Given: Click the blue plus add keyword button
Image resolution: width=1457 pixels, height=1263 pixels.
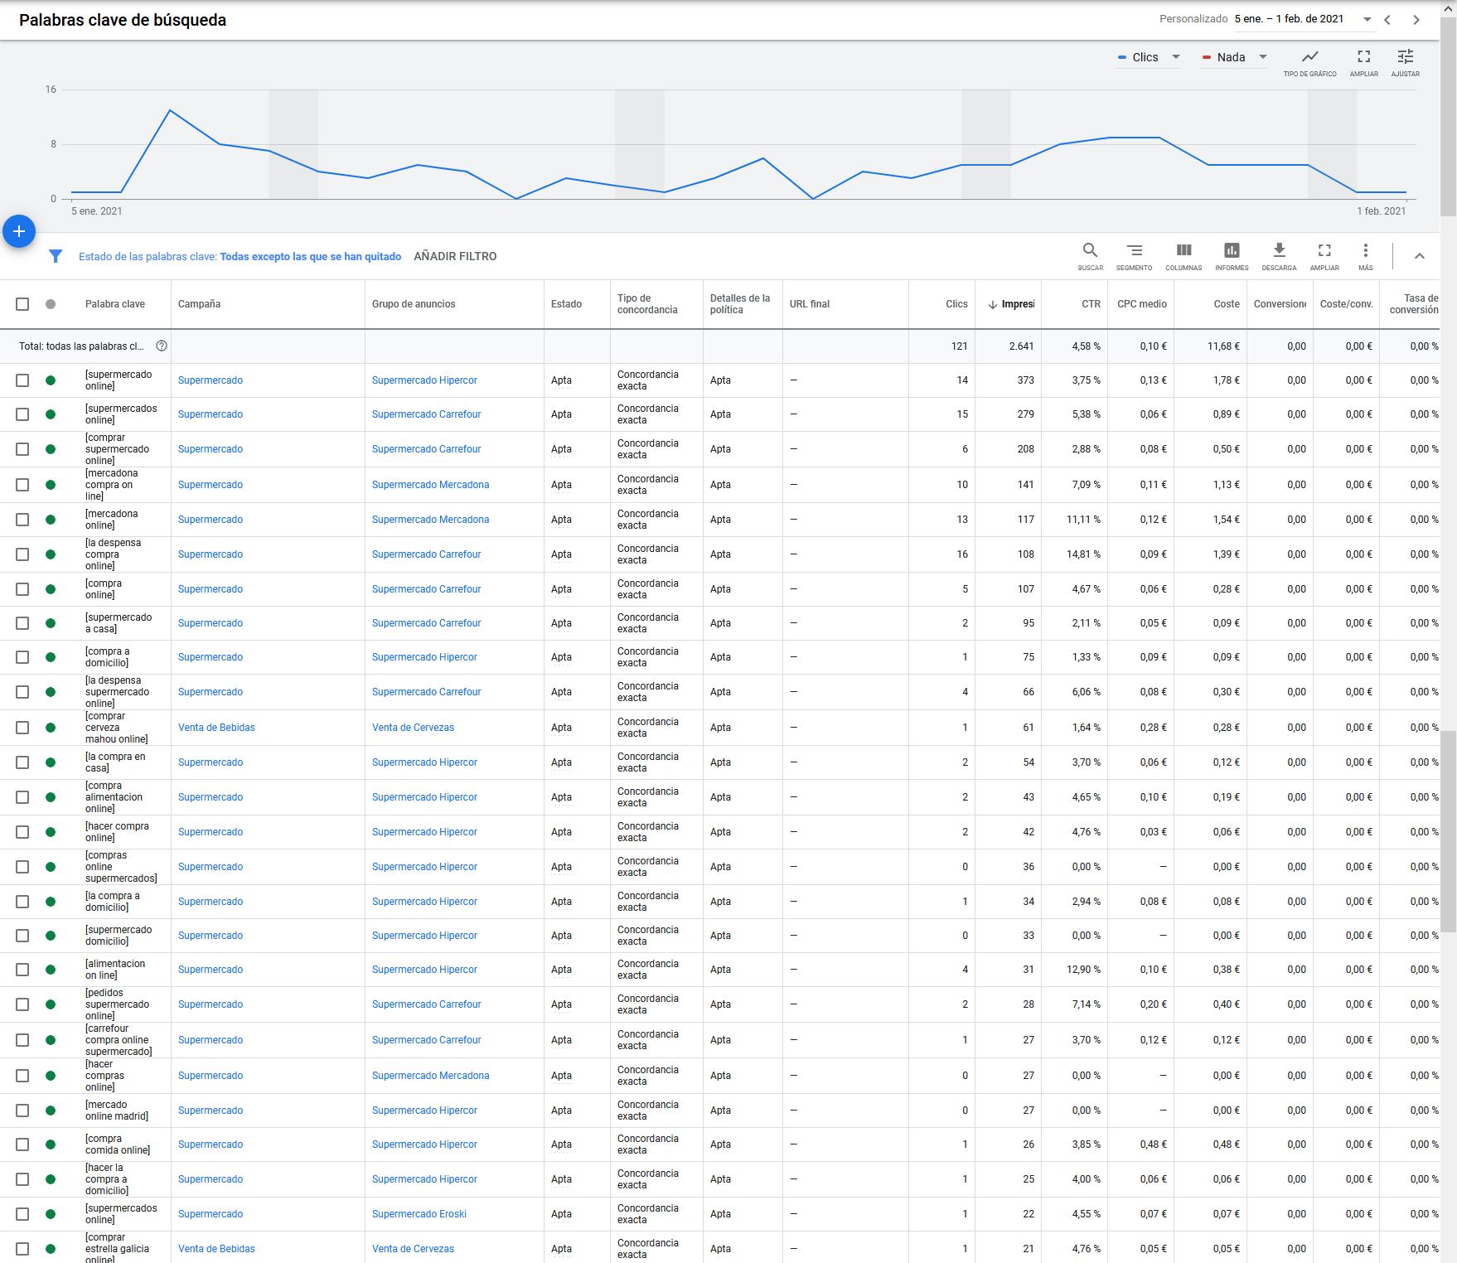Looking at the screenshot, I should pyautogui.click(x=19, y=231).
